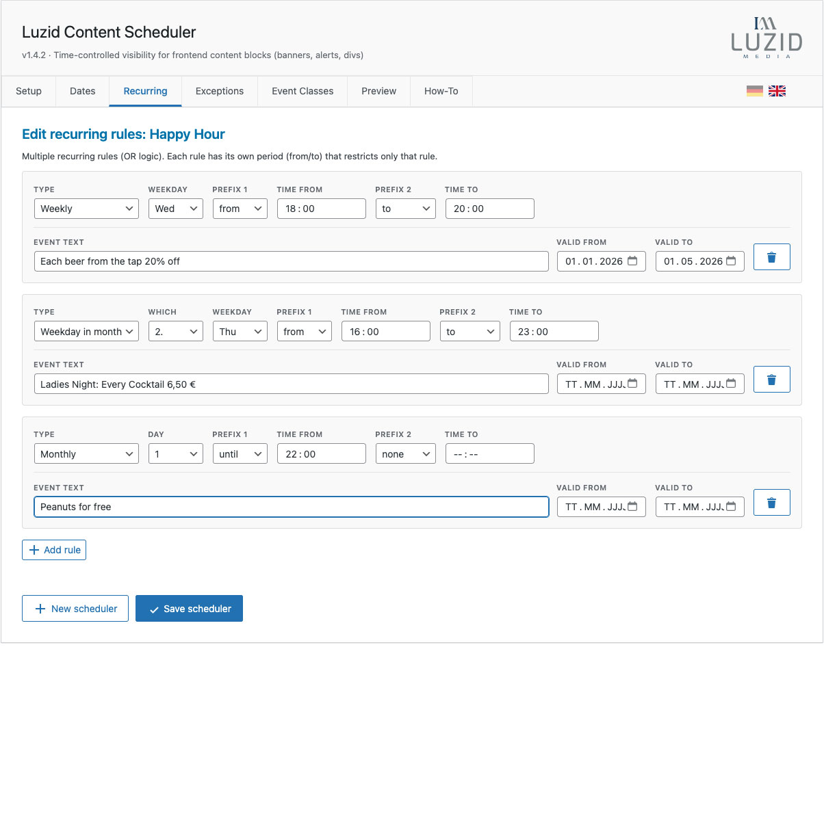Open the How-To tab
Viewport: 824px width, 818px height.
tap(441, 91)
